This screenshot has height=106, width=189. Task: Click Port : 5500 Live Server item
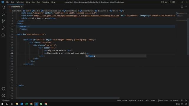[163, 101]
